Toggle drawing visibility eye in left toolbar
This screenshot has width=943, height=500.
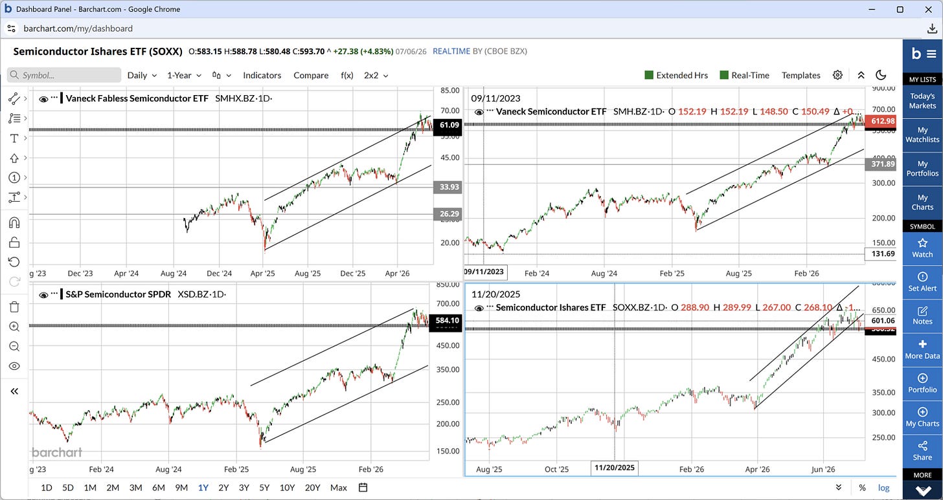14,366
